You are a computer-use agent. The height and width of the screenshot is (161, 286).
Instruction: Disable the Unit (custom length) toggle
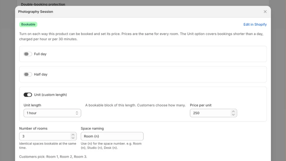click(x=28, y=95)
